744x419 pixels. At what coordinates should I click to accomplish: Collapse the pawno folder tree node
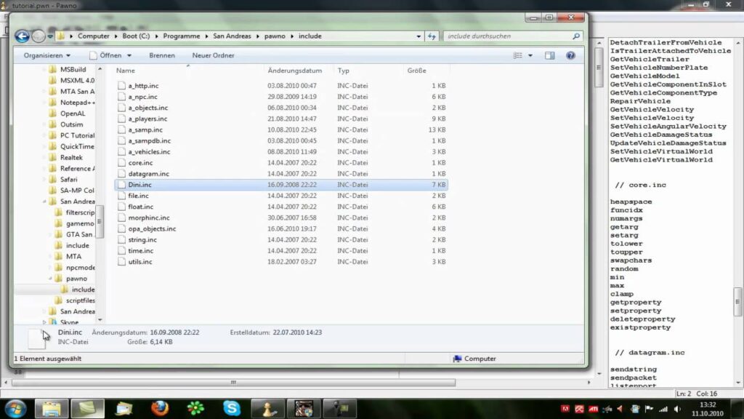point(50,279)
